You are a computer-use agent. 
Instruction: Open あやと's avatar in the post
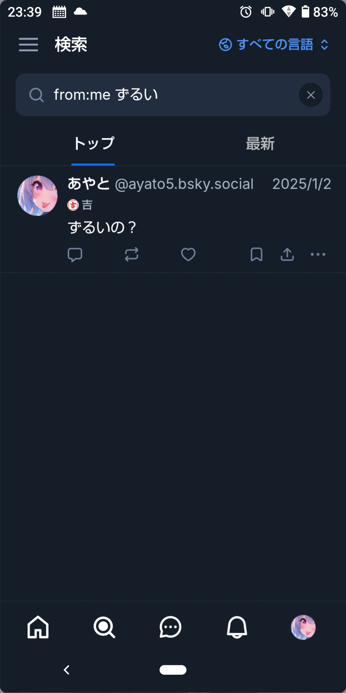(37, 195)
